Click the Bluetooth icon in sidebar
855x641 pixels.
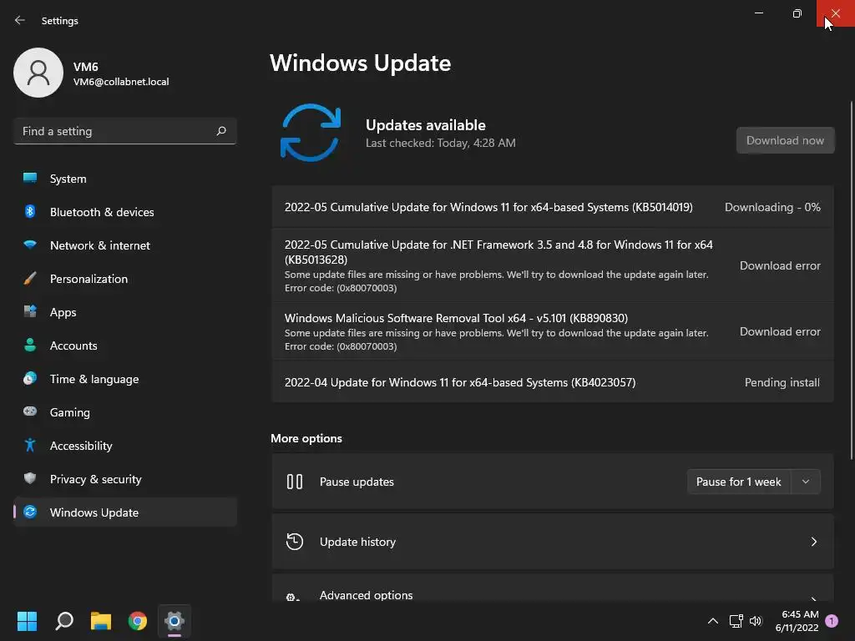click(x=30, y=211)
